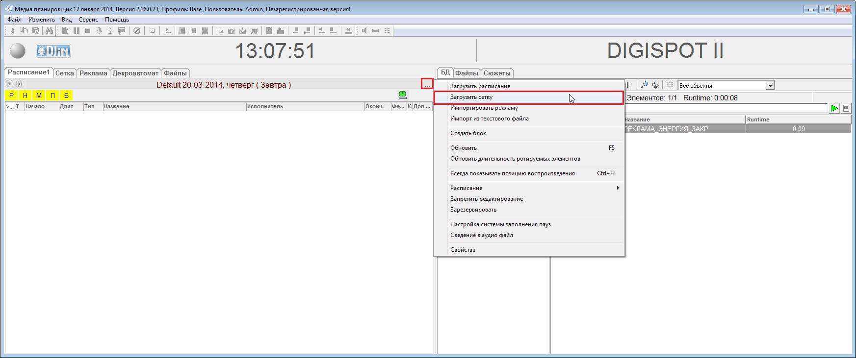The height and width of the screenshot is (358, 856).
Task: Click the speaker volume toolbar icon
Action: click(364, 30)
